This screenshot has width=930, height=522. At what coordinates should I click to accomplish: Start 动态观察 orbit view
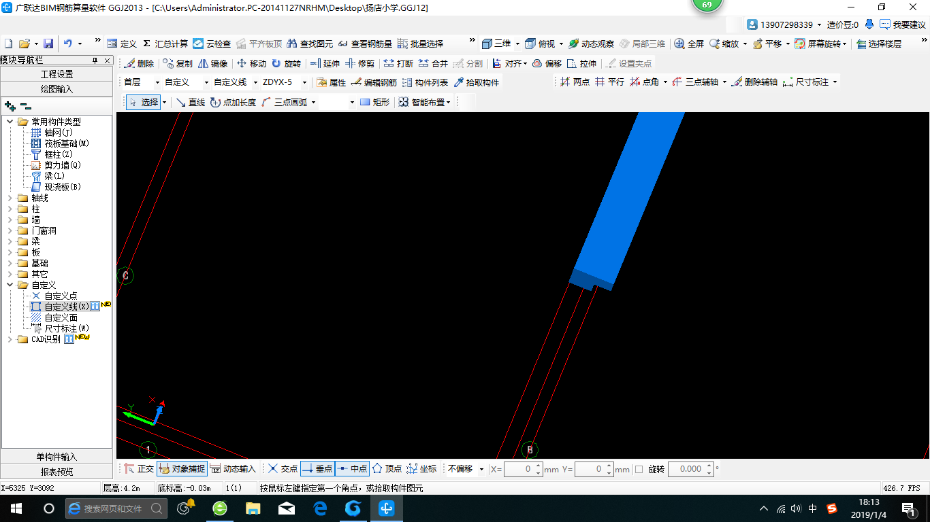tap(591, 43)
